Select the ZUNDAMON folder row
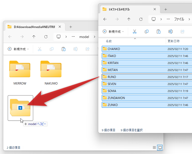This screenshot has height=154, width=192. click(x=147, y=98)
